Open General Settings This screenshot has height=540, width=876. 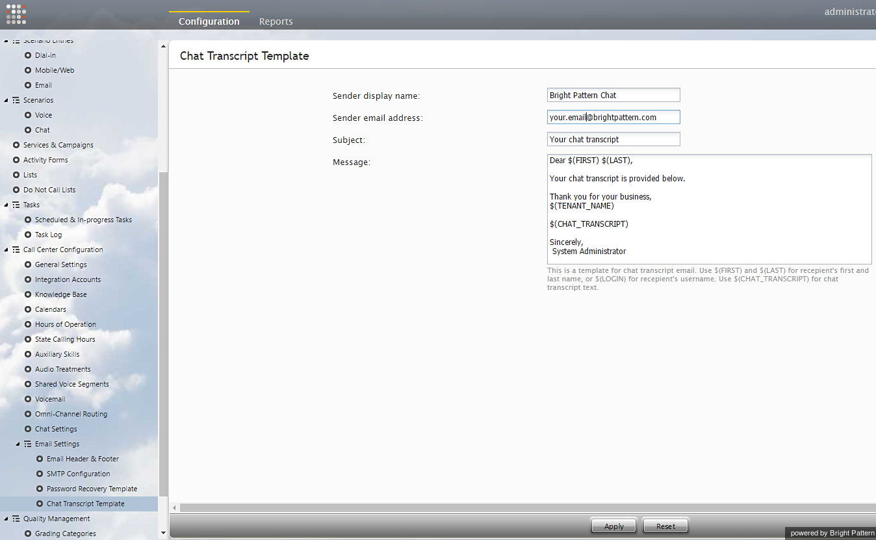(x=60, y=264)
